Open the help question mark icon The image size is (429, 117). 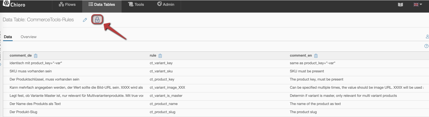click(x=426, y=46)
